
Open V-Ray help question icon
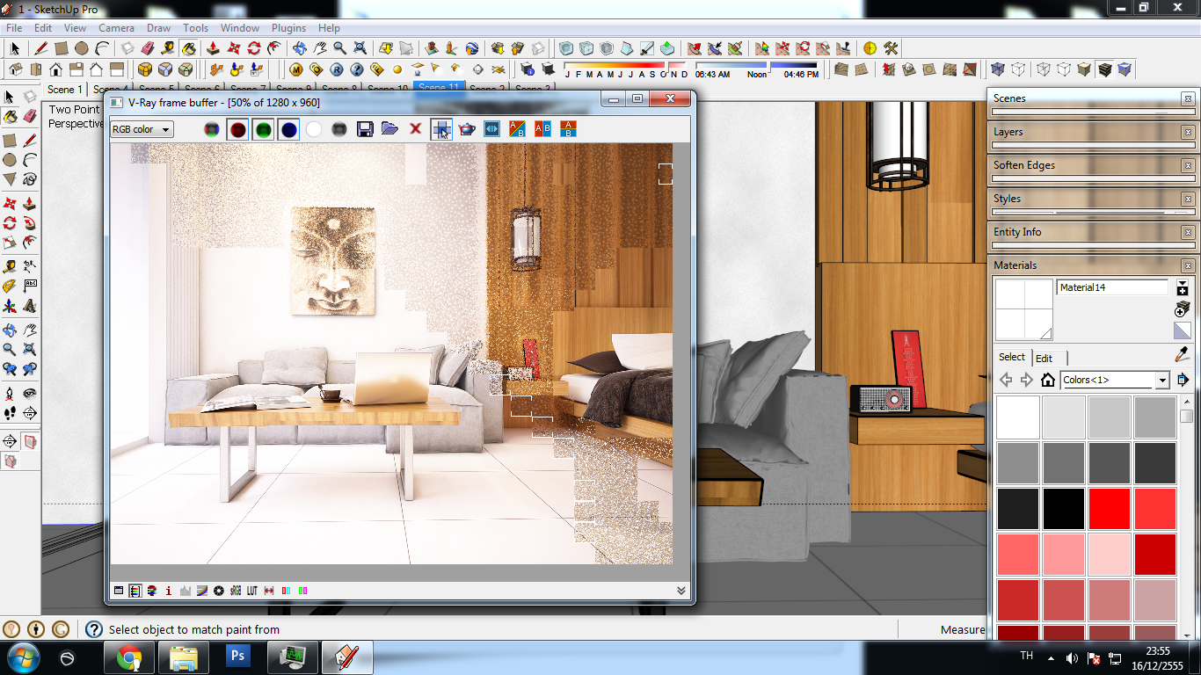[357, 69]
